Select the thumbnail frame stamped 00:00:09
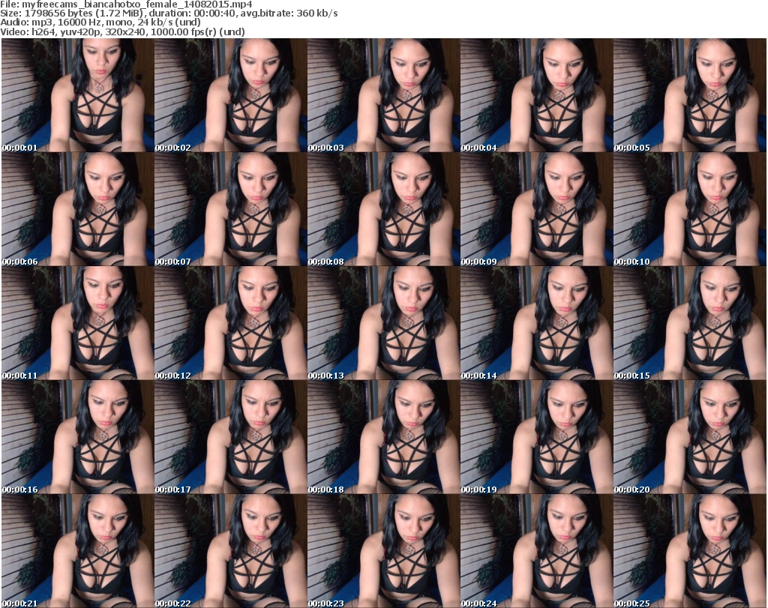Image resolution: width=768 pixels, height=608 pixels. (535, 209)
